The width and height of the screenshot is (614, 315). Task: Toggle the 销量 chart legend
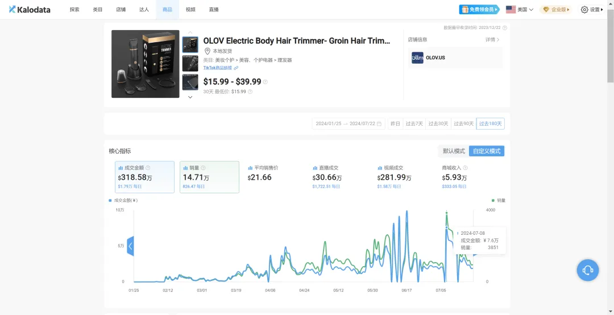(x=498, y=200)
